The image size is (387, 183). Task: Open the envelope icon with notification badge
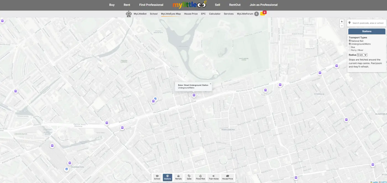tap(263, 13)
